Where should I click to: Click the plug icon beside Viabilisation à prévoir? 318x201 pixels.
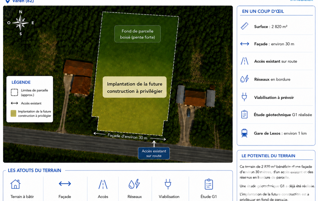coord(244,97)
